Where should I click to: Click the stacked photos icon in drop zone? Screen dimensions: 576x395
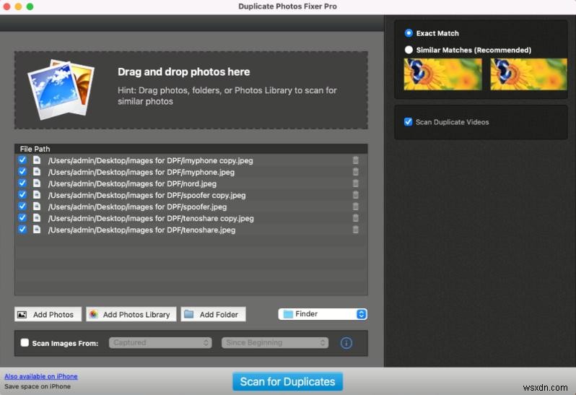pyautogui.click(x=60, y=90)
